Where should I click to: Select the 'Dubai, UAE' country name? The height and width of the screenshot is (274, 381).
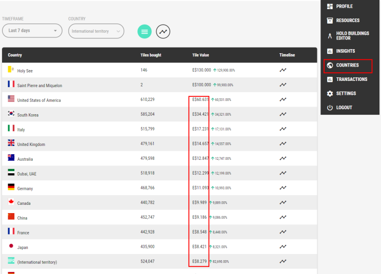pos(27,174)
